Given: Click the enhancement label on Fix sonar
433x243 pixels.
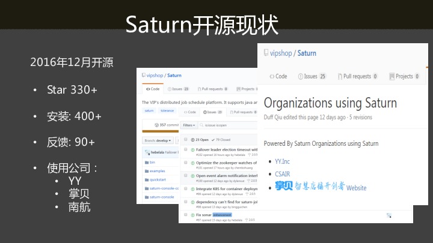Looking at the screenshot, I should click(x=222, y=215).
